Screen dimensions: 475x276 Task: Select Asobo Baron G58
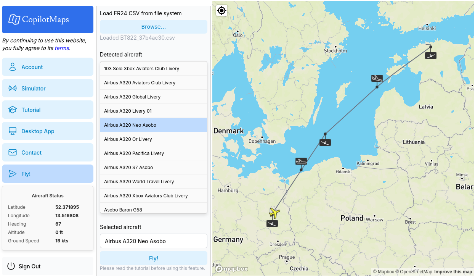click(154, 208)
